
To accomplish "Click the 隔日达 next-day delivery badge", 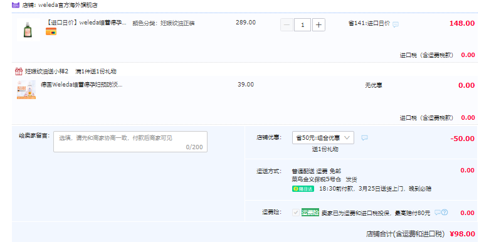I will [303, 189].
